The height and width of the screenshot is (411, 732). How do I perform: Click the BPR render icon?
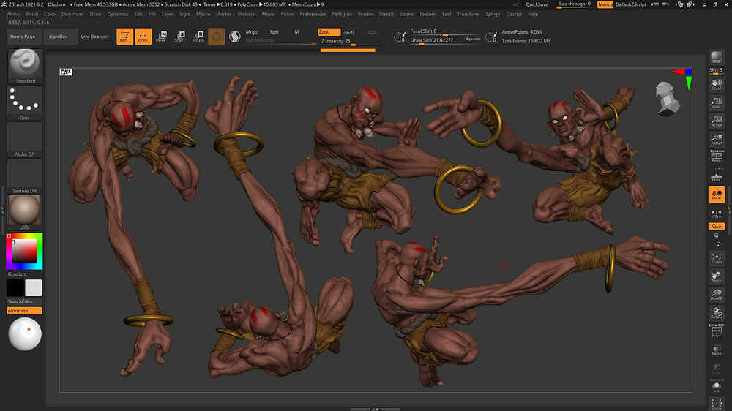click(716, 57)
